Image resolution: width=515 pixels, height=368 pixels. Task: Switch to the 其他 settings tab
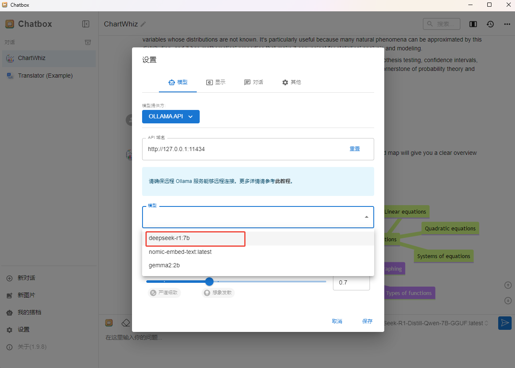(291, 82)
